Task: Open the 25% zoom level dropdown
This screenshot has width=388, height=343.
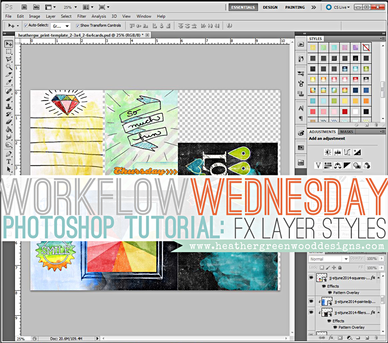Action: (76, 7)
